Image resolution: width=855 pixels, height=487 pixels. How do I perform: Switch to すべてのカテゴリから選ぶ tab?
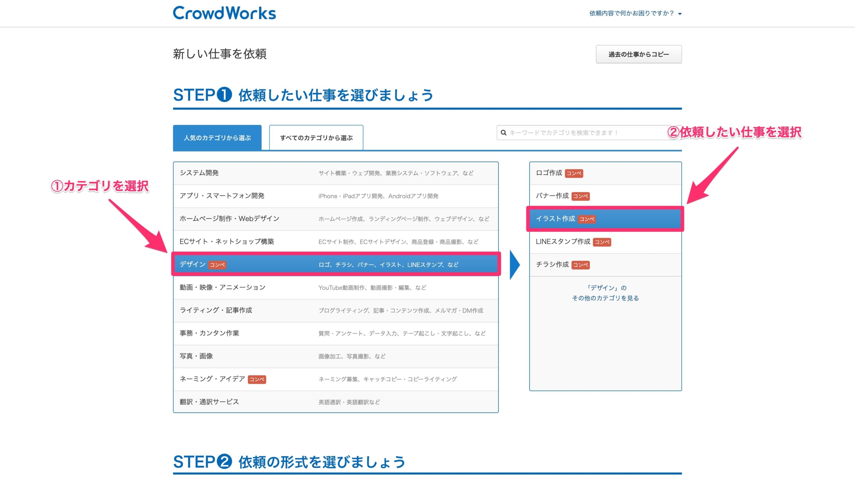coord(316,138)
